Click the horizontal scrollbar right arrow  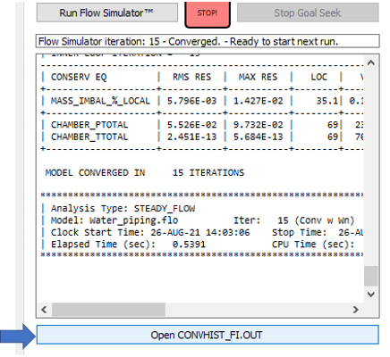[356, 310]
